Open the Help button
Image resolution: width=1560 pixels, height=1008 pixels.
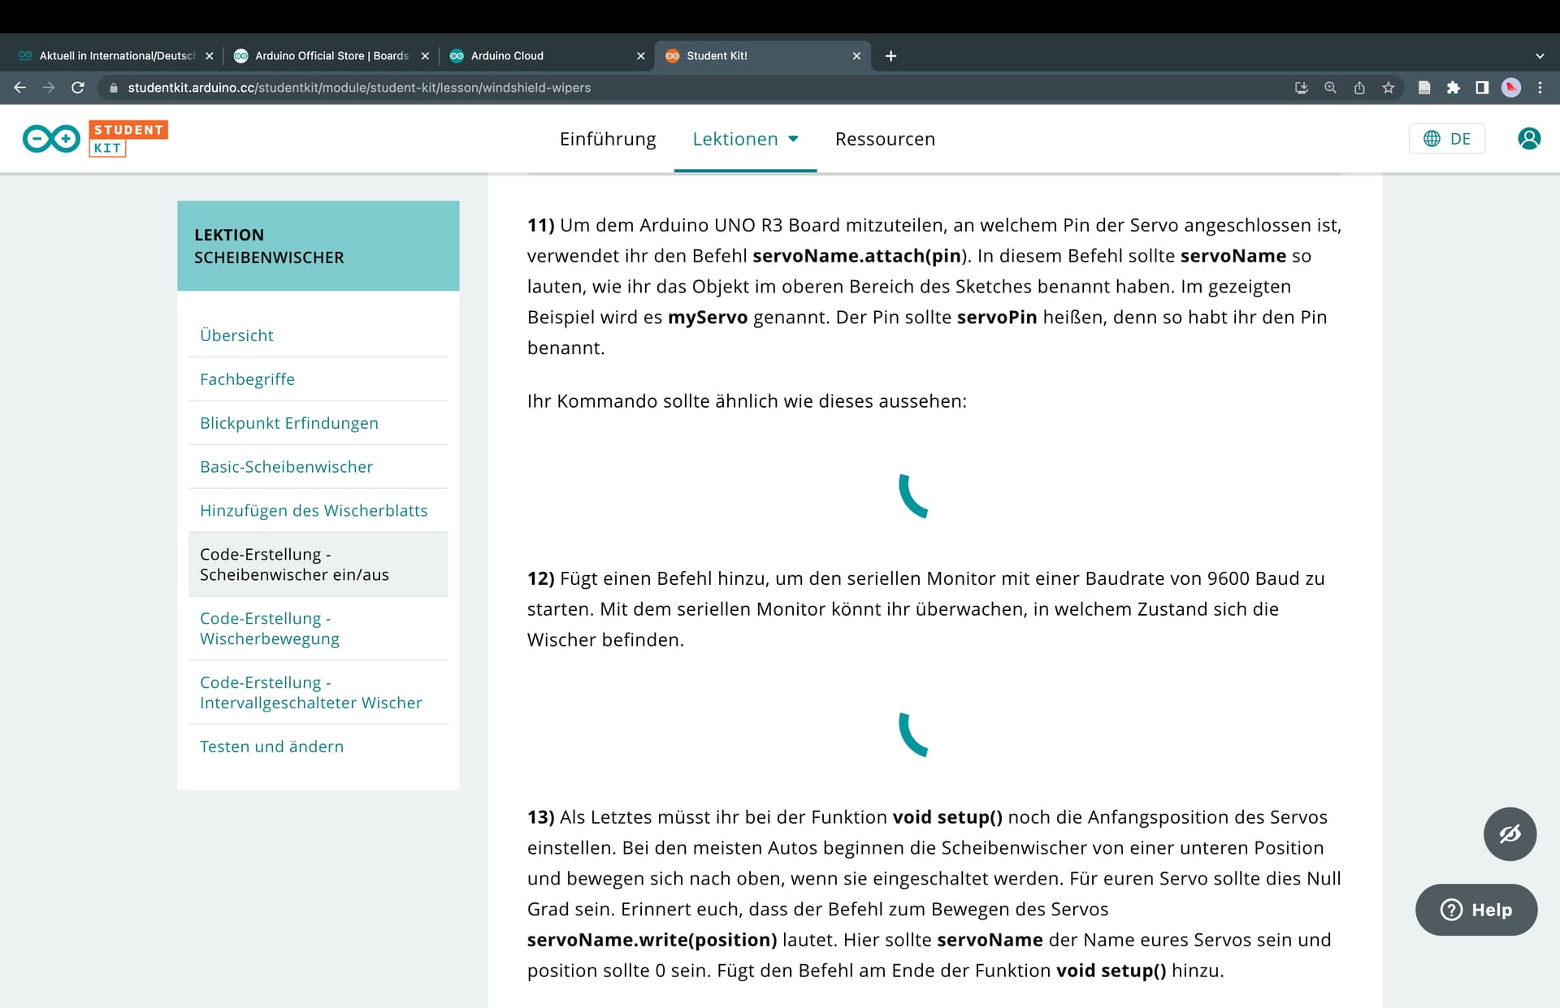1476,910
